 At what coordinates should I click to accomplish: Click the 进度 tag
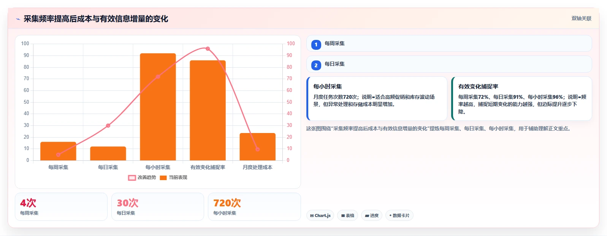[372, 215]
